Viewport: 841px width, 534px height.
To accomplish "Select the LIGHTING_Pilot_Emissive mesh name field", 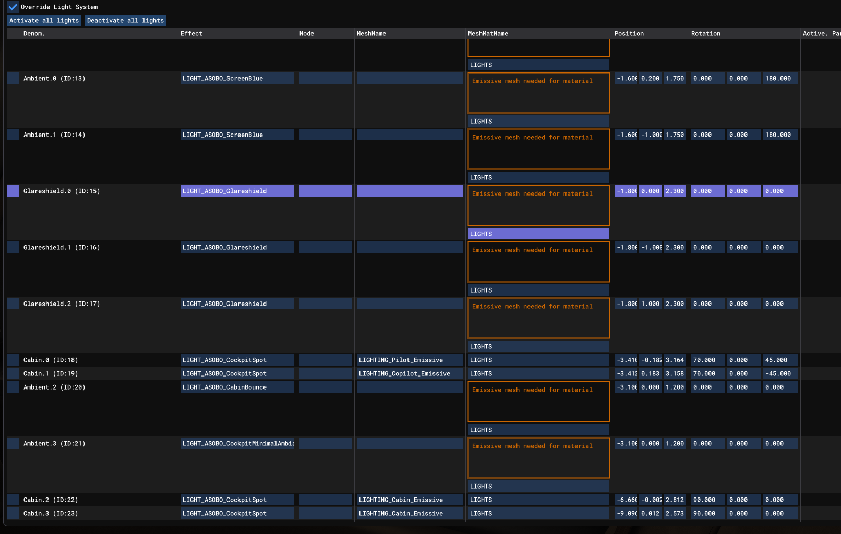I will [x=409, y=360].
